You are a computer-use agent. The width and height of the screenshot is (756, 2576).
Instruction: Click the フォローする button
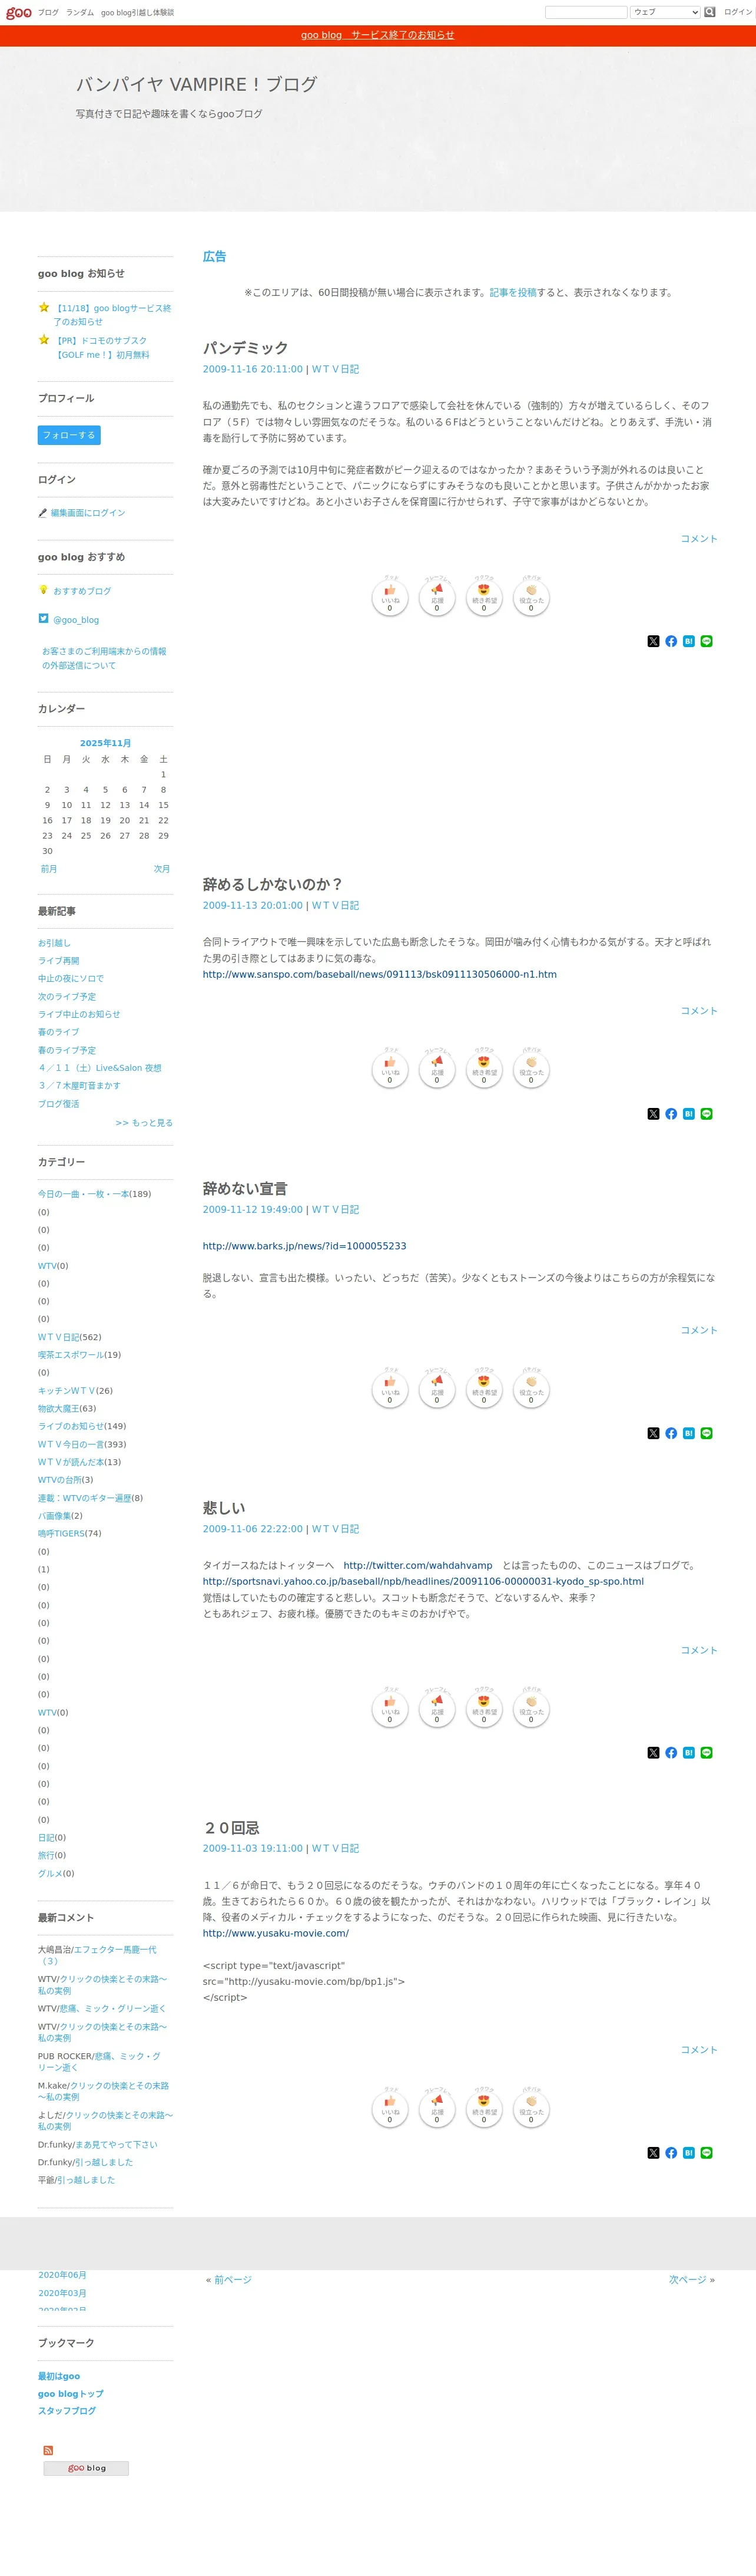pyautogui.click(x=69, y=435)
